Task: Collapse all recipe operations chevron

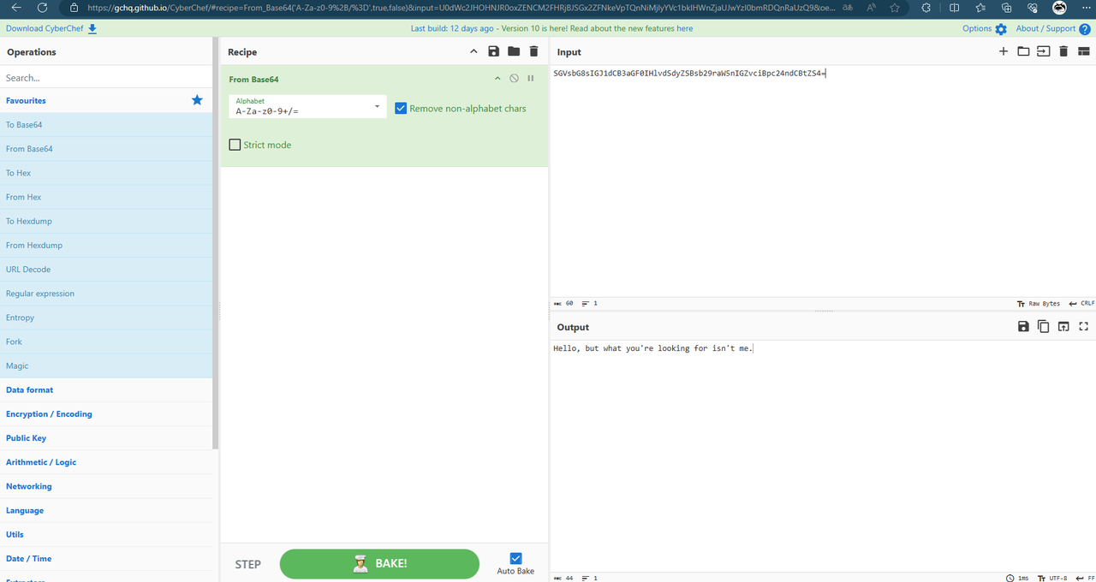Action: click(x=474, y=52)
